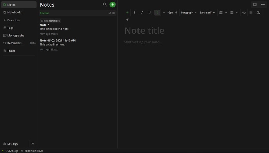Expand numbered list style options
Screen dimensions: 269x153
click(x=226, y=13)
